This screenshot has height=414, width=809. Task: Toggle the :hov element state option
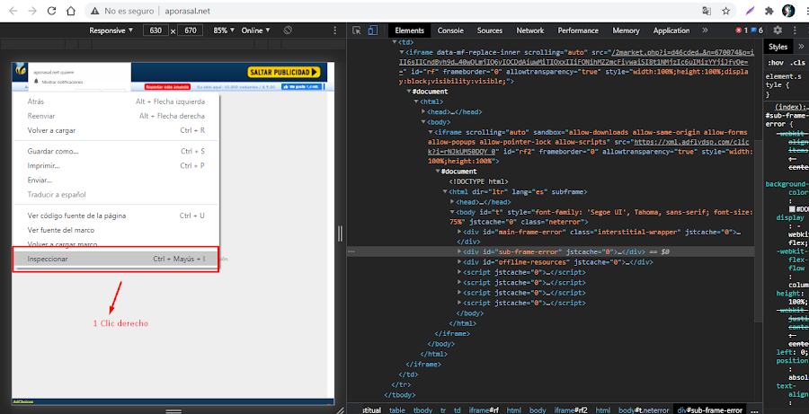pyautogui.click(x=776, y=63)
